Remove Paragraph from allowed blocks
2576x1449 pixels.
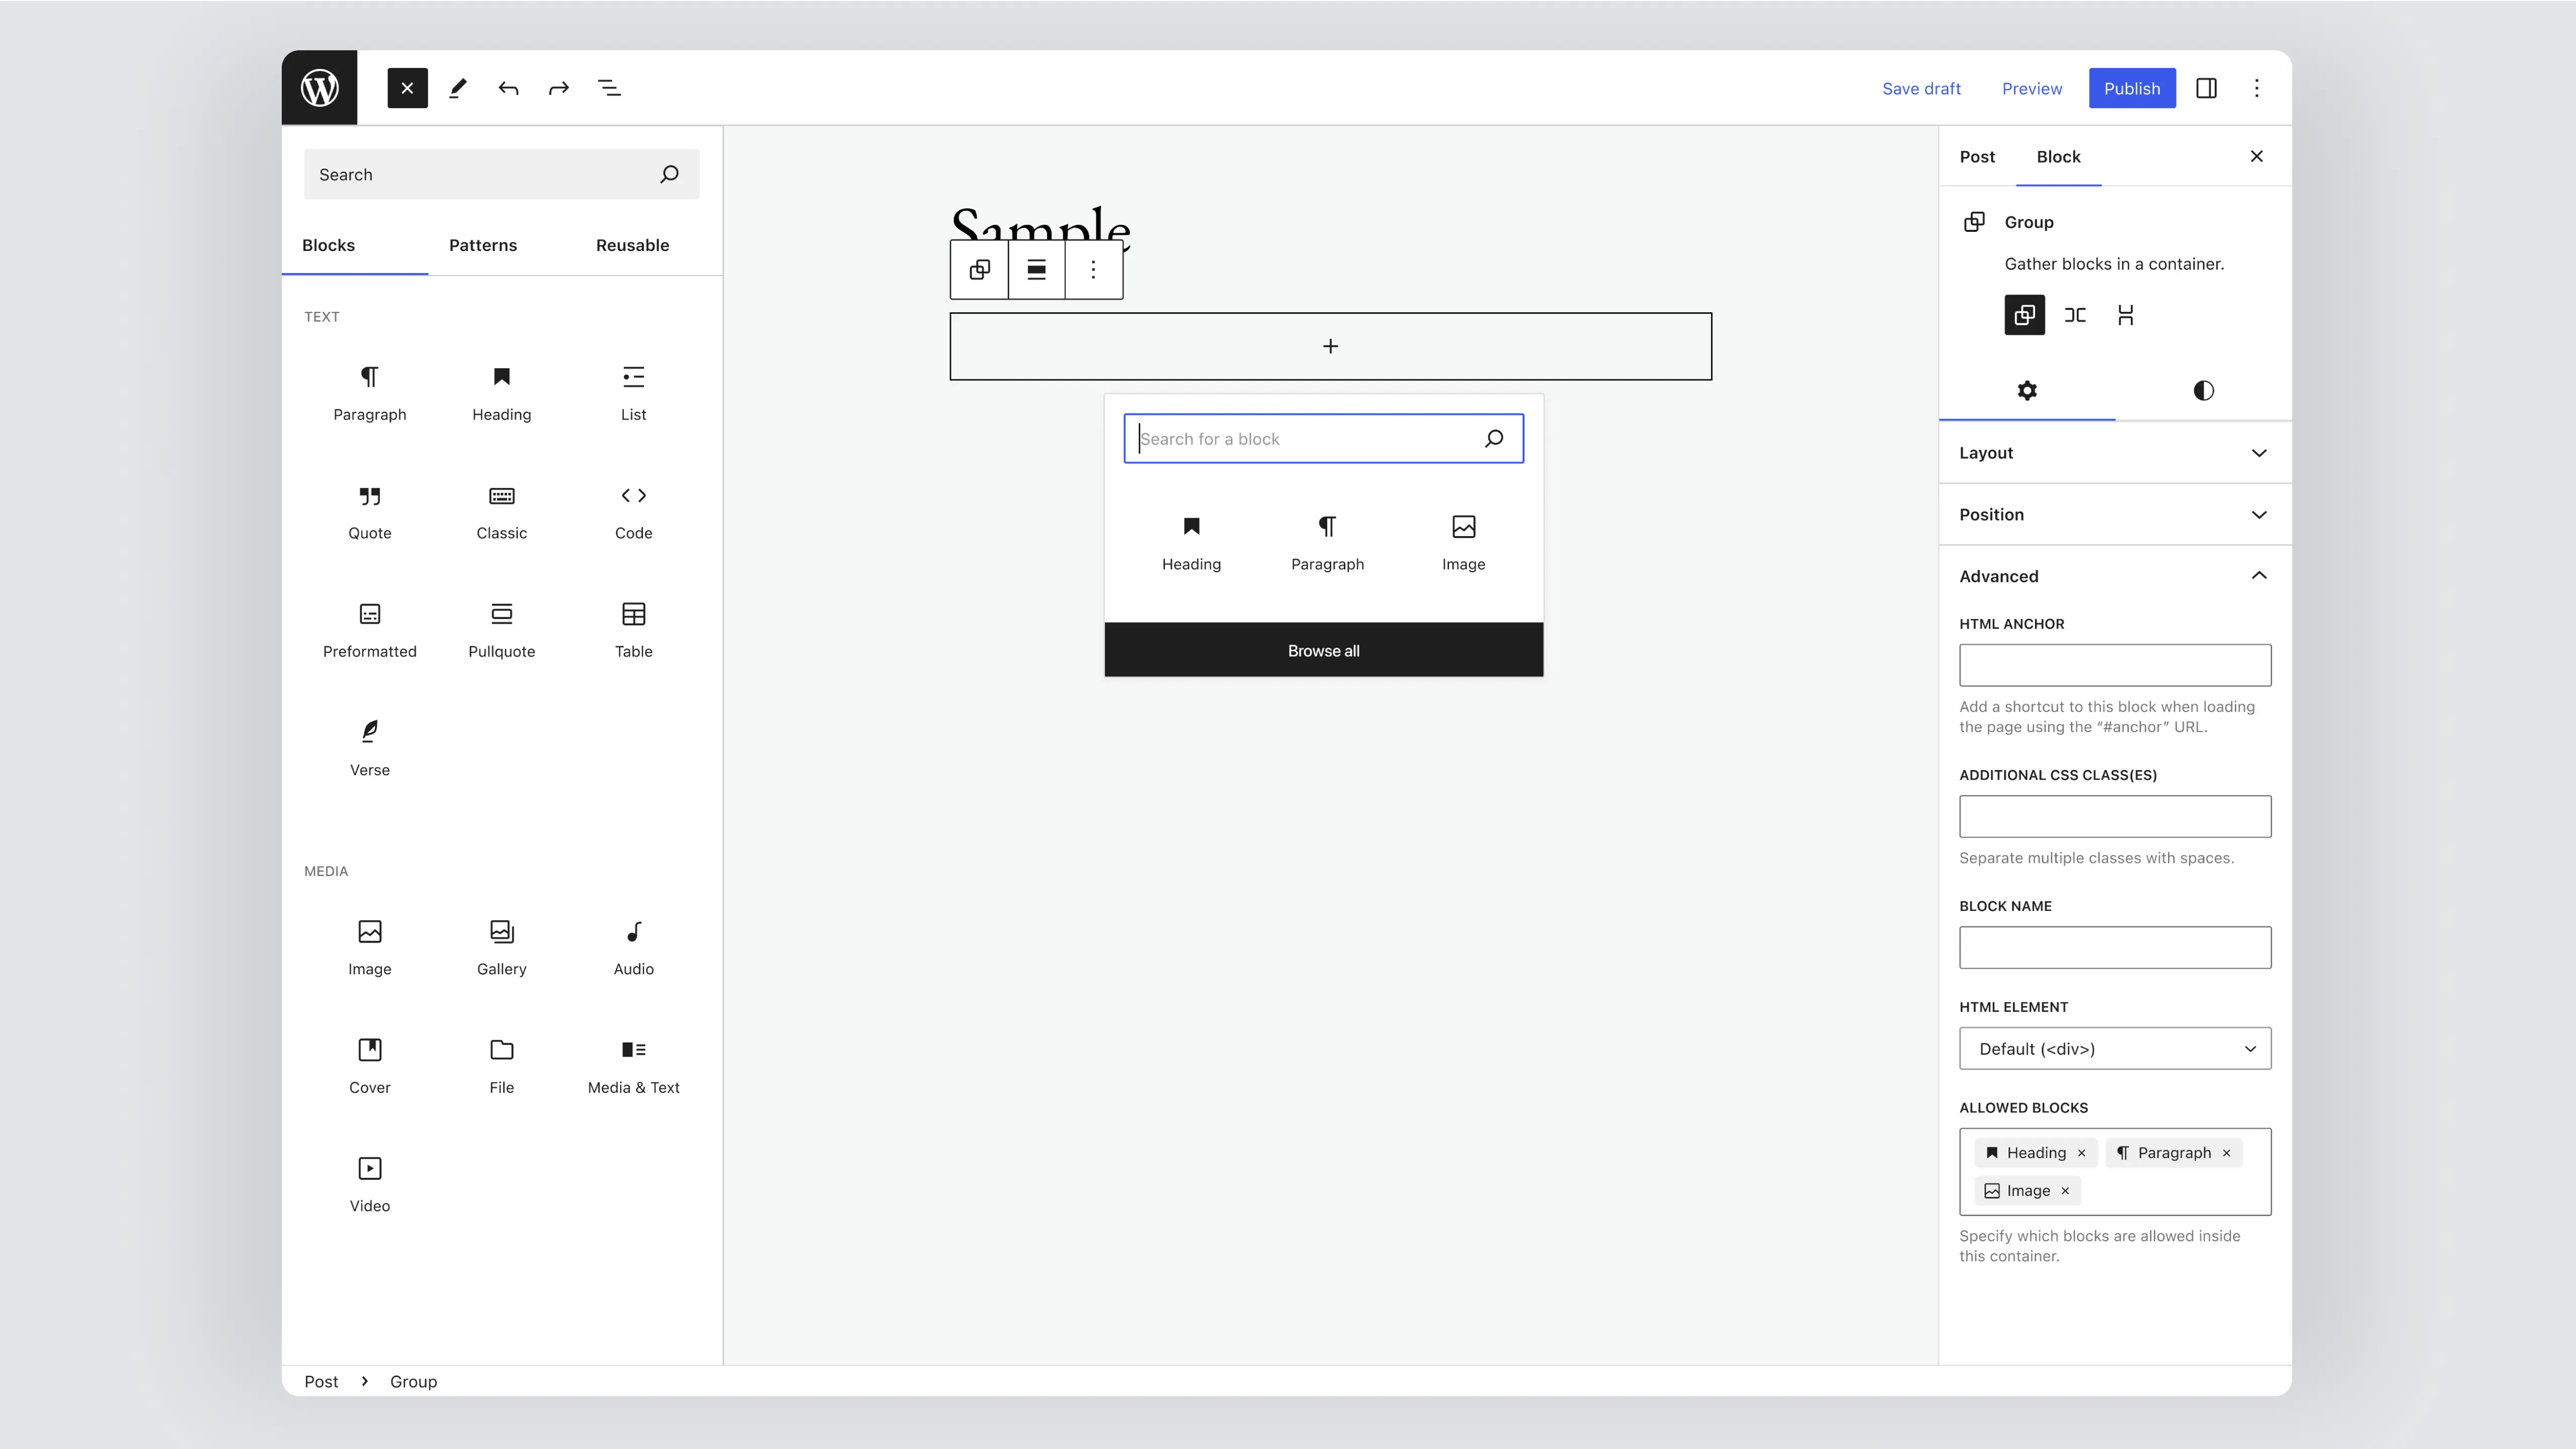(2226, 1153)
